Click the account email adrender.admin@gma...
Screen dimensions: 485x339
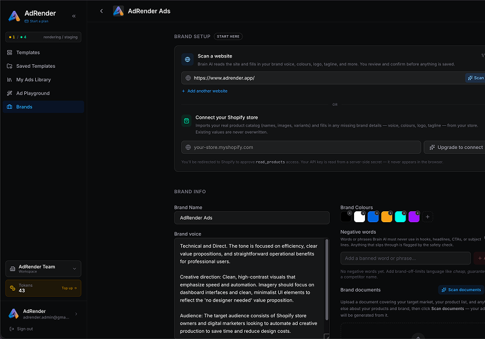(x=46, y=317)
